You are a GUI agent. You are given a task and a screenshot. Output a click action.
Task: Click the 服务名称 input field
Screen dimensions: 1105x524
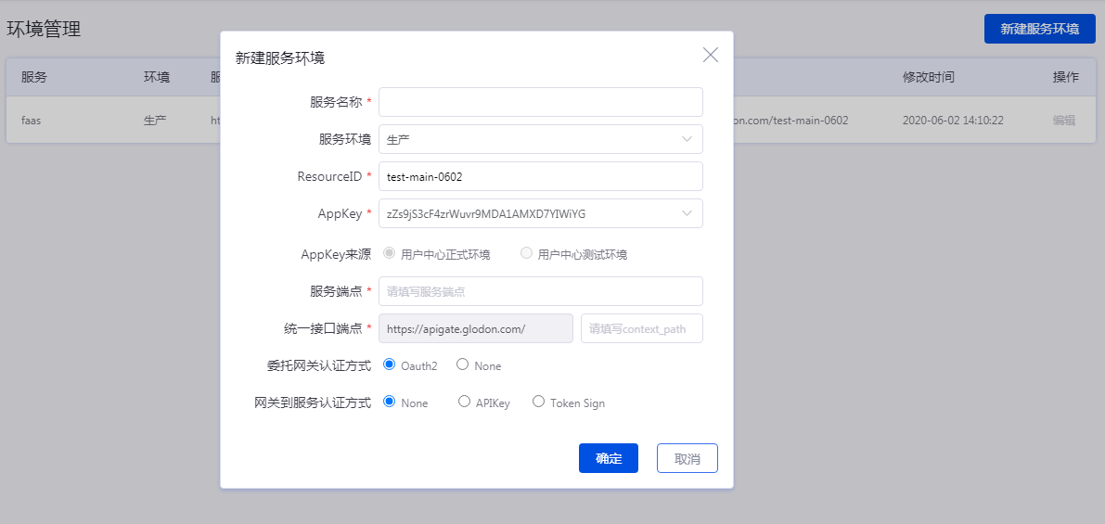point(540,102)
